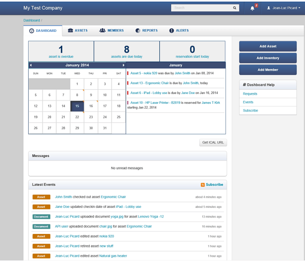Click the My Test Company title
Screen dimensions: 305x261
coord(43,8)
